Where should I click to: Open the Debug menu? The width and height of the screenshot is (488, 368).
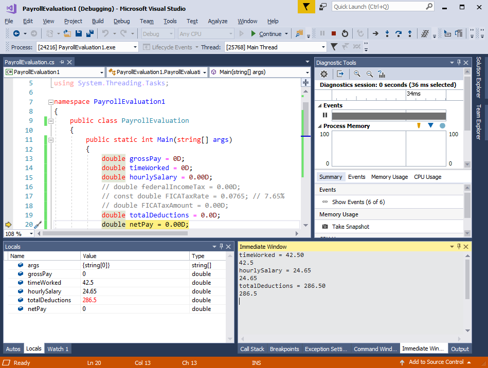pyautogui.click(x=122, y=21)
